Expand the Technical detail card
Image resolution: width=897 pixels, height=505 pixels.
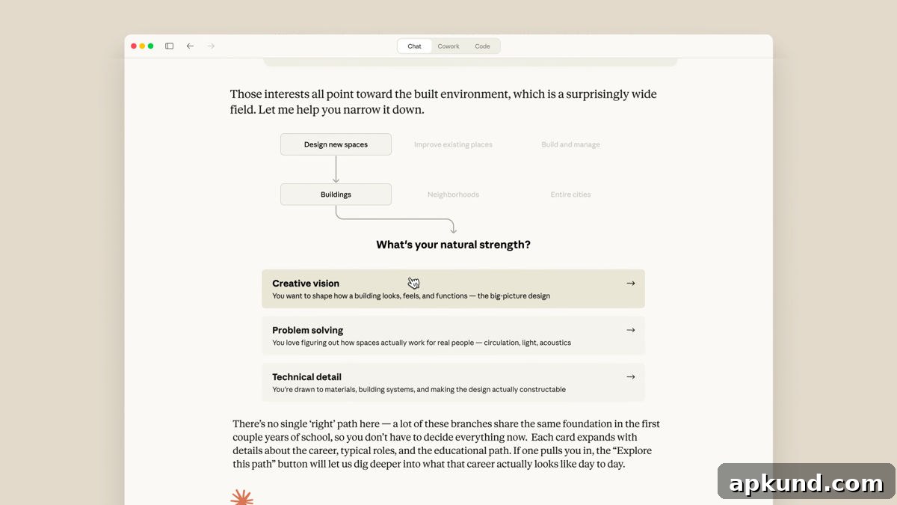(453, 382)
